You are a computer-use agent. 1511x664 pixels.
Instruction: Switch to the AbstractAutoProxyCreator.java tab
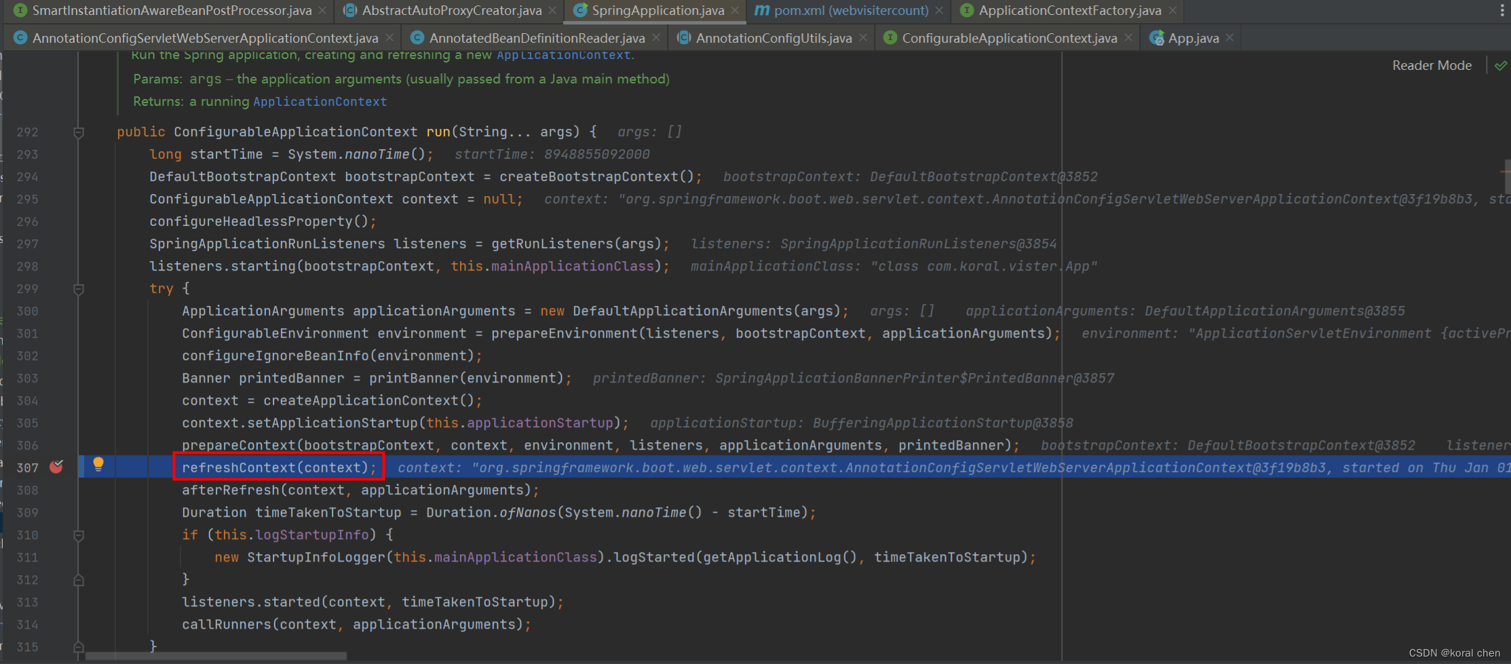click(451, 10)
